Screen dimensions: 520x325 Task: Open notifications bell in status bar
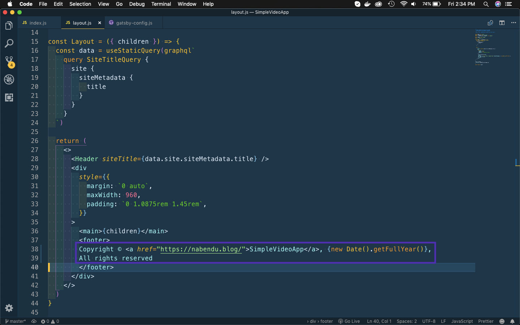pyautogui.click(x=512, y=321)
